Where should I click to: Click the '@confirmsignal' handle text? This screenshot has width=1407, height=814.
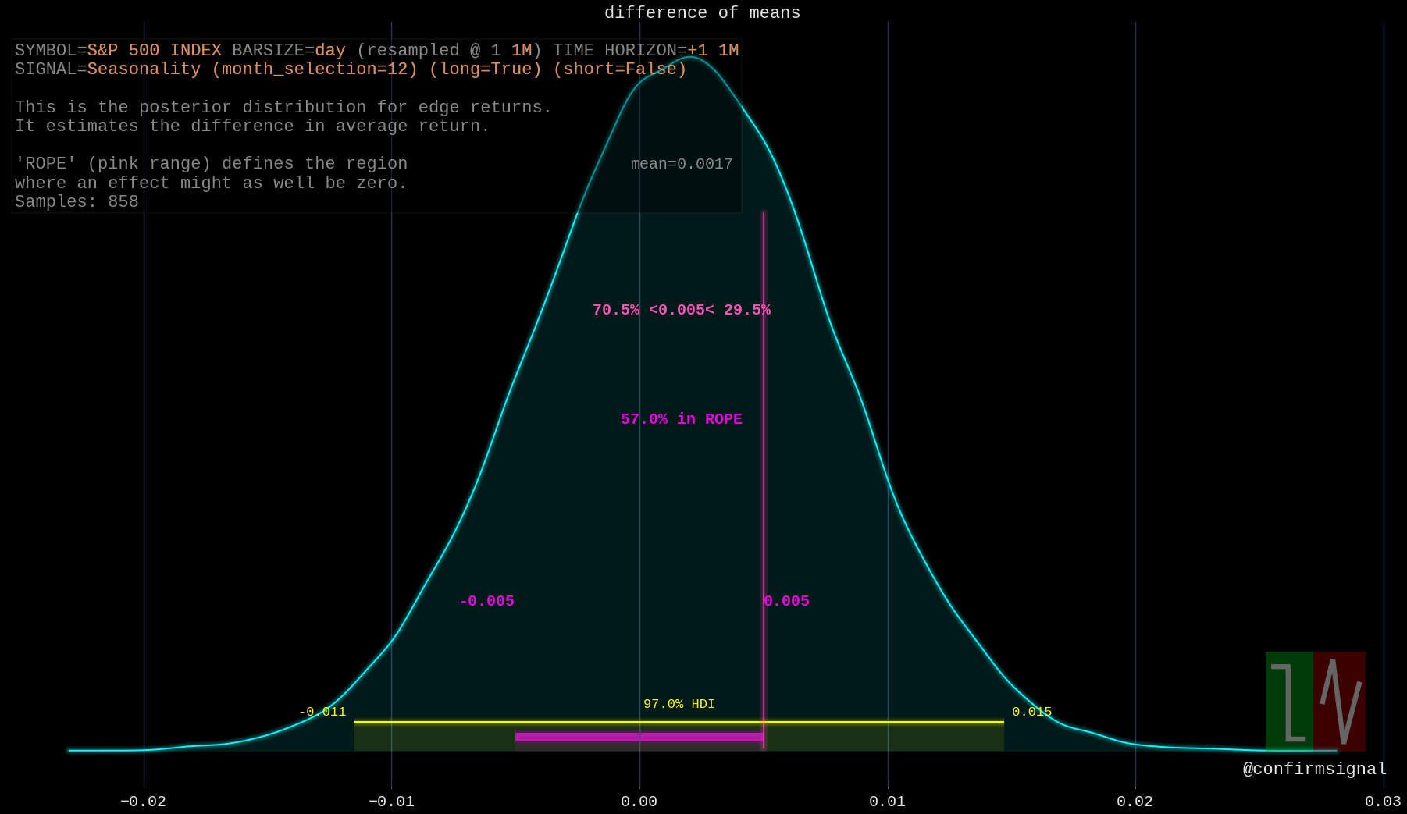click(x=1315, y=769)
